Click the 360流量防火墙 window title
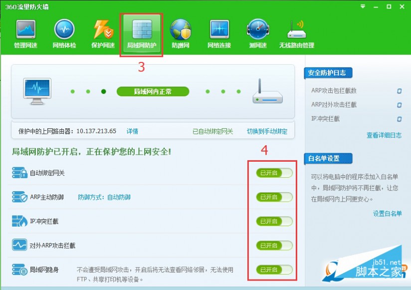The width and height of the screenshot is (411, 290). [27, 7]
